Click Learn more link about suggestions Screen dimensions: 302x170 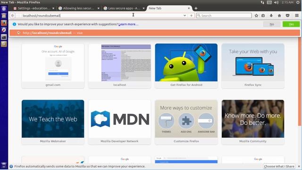tap(128, 24)
